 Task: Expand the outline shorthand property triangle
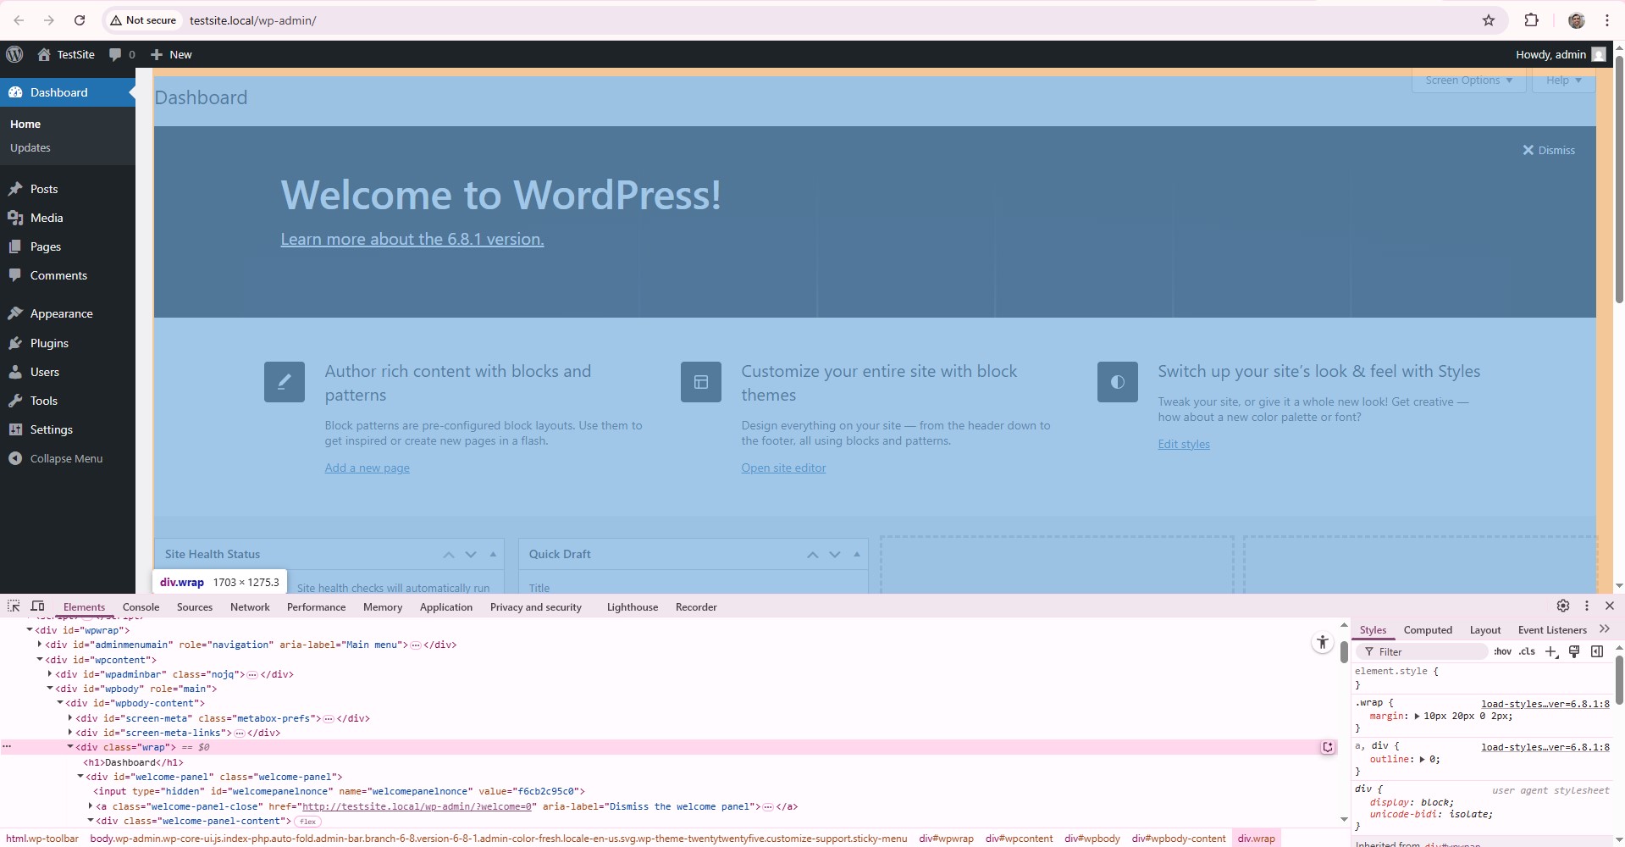click(1423, 760)
